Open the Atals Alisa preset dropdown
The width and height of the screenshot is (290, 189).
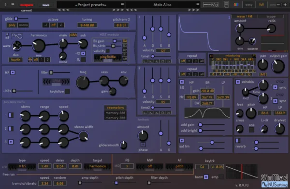162,5
